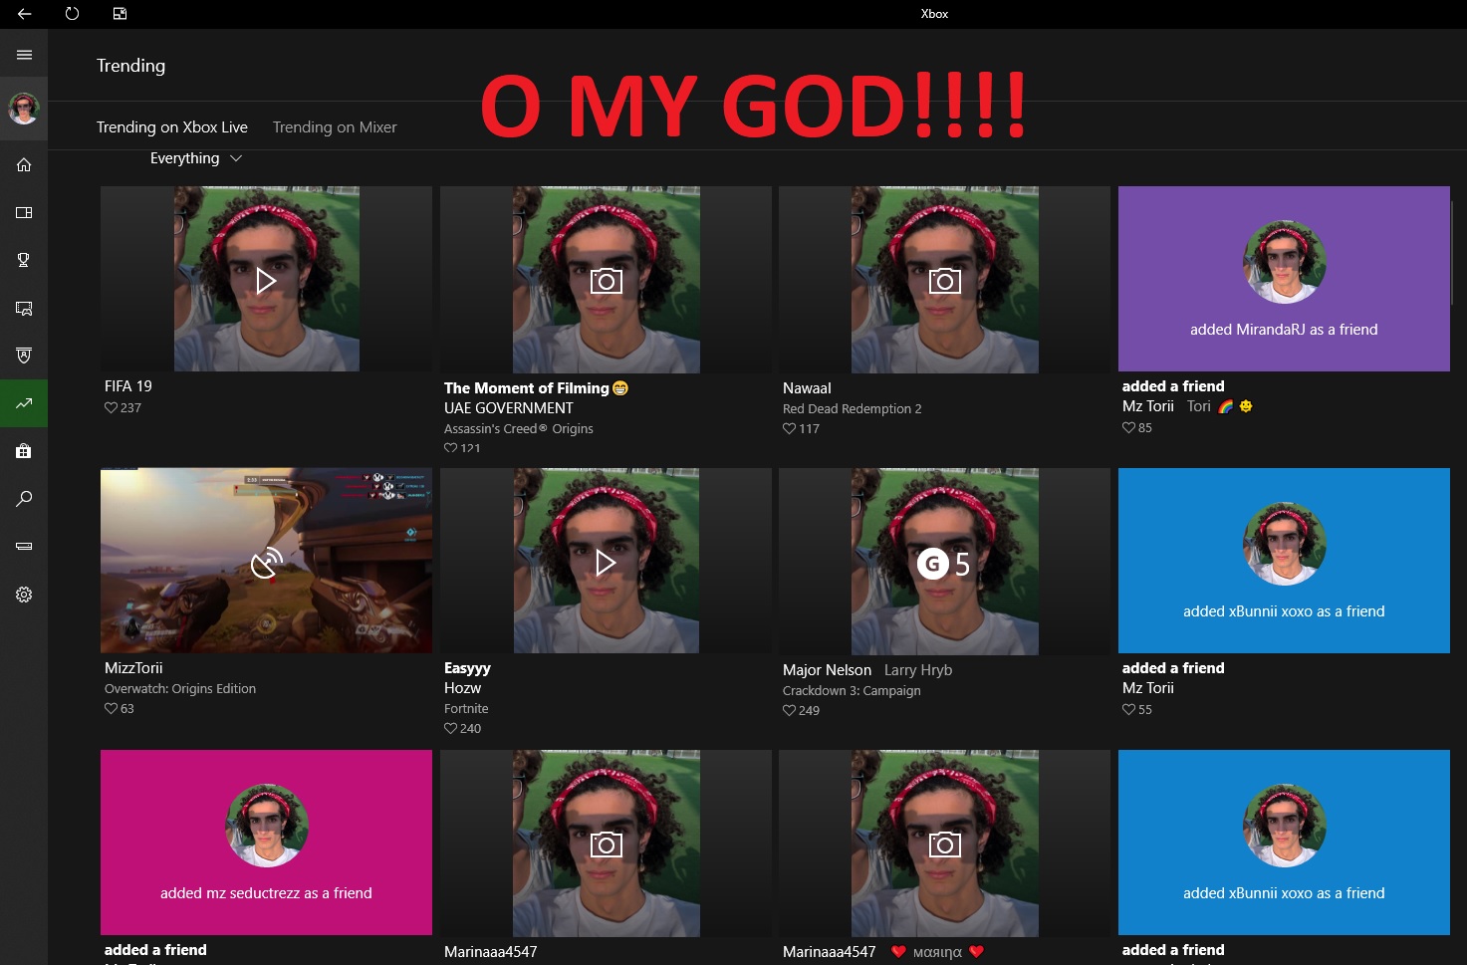Expand the Everything filter dropdown
1467x965 pixels.
click(196, 158)
